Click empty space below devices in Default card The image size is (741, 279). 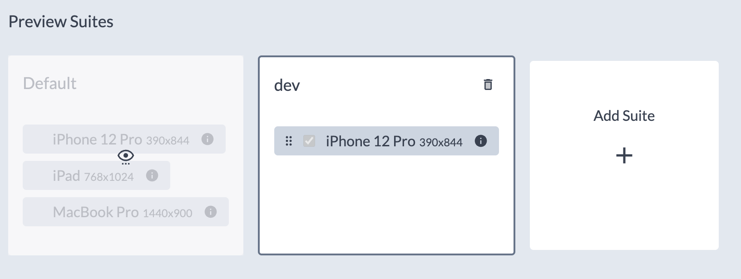(126, 241)
